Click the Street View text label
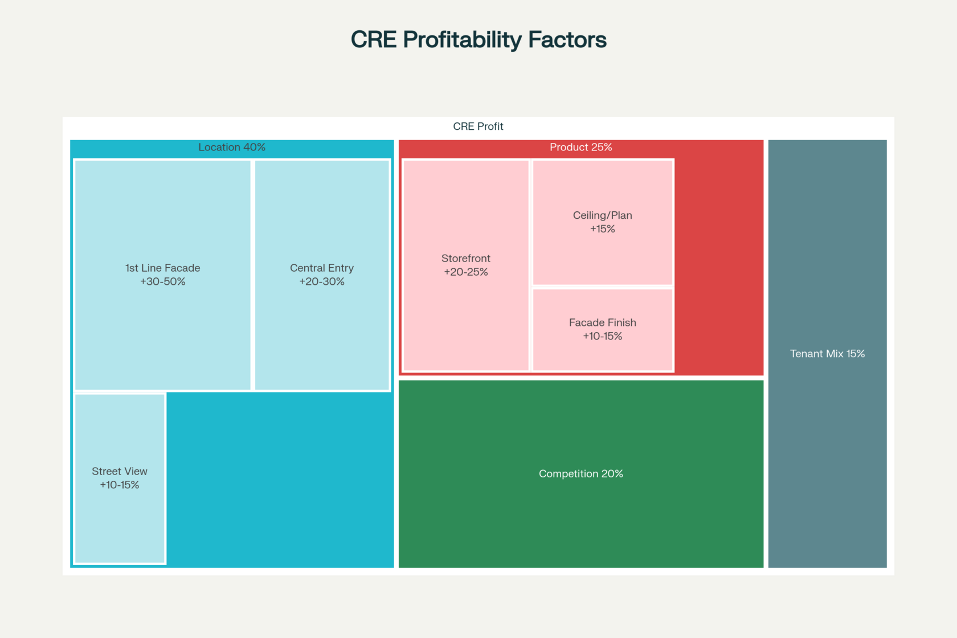Viewport: 957px width, 638px height. (x=120, y=472)
